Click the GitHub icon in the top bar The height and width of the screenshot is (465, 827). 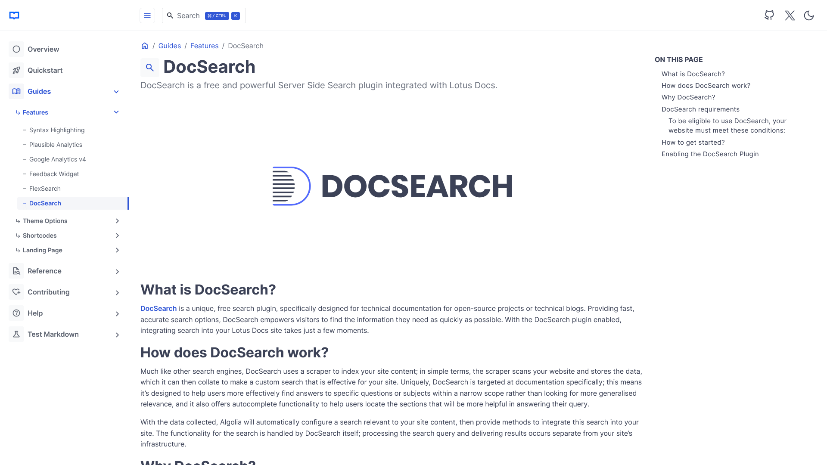(769, 15)
